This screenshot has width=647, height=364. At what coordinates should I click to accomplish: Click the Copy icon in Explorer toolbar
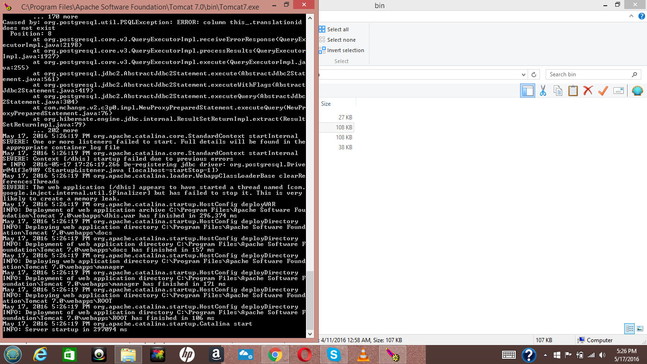click(558, 91)
